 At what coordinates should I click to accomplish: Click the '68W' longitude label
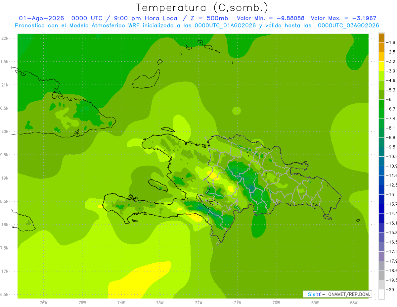354,303
